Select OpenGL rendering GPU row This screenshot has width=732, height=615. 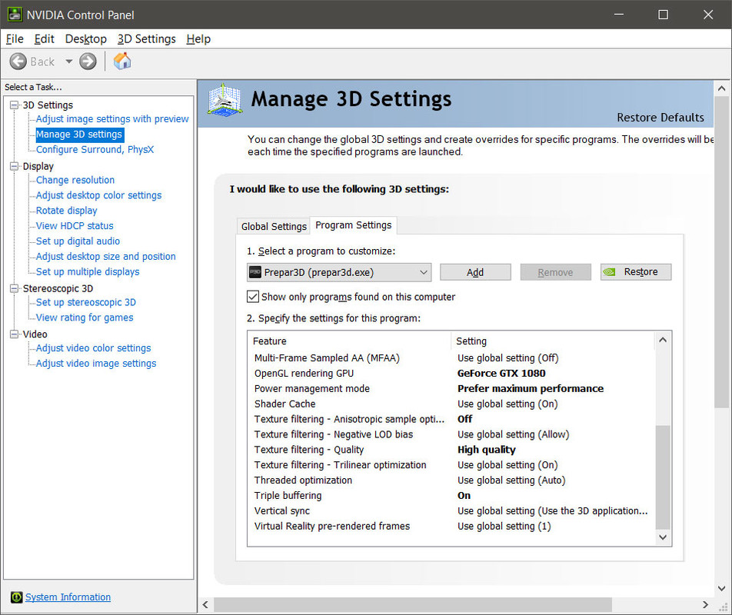coord(451,374)
